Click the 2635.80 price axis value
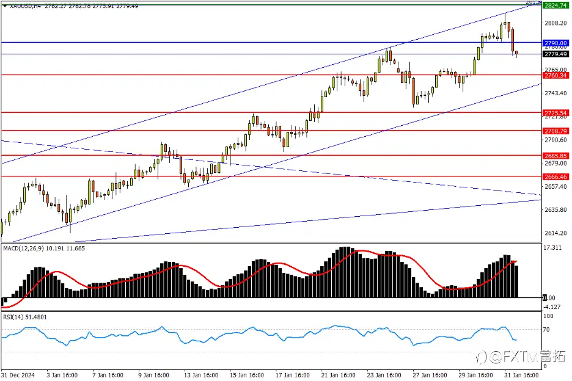 555,209
